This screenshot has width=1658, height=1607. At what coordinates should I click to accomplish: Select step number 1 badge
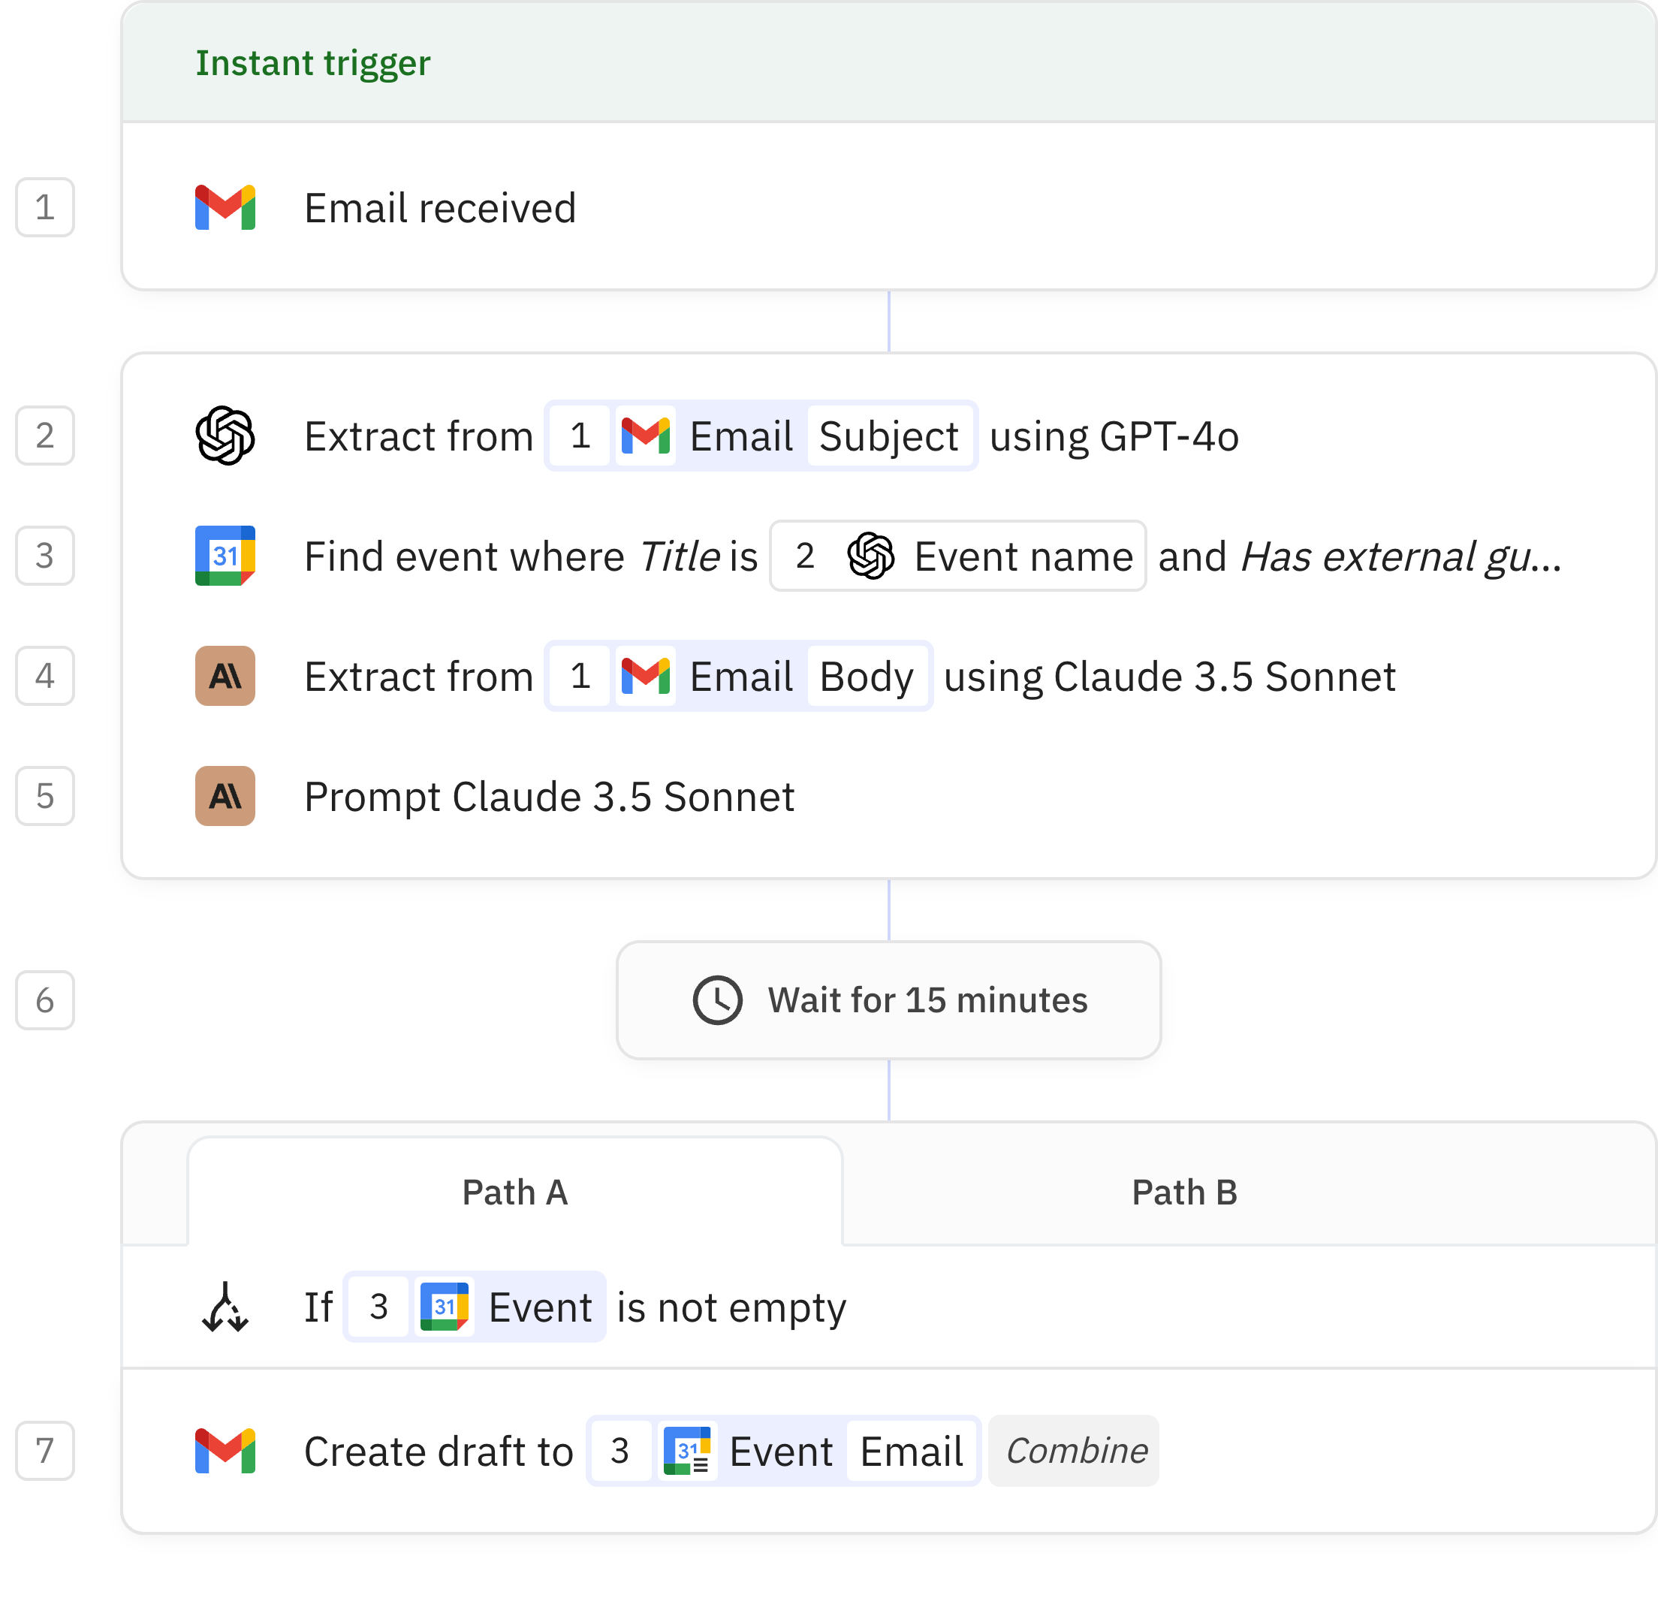click(x=45, y=207)
